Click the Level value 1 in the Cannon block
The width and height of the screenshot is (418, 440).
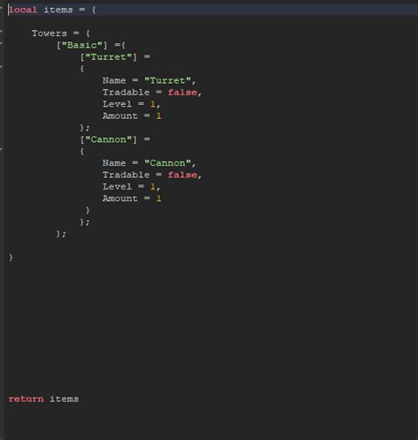point(153,187)
